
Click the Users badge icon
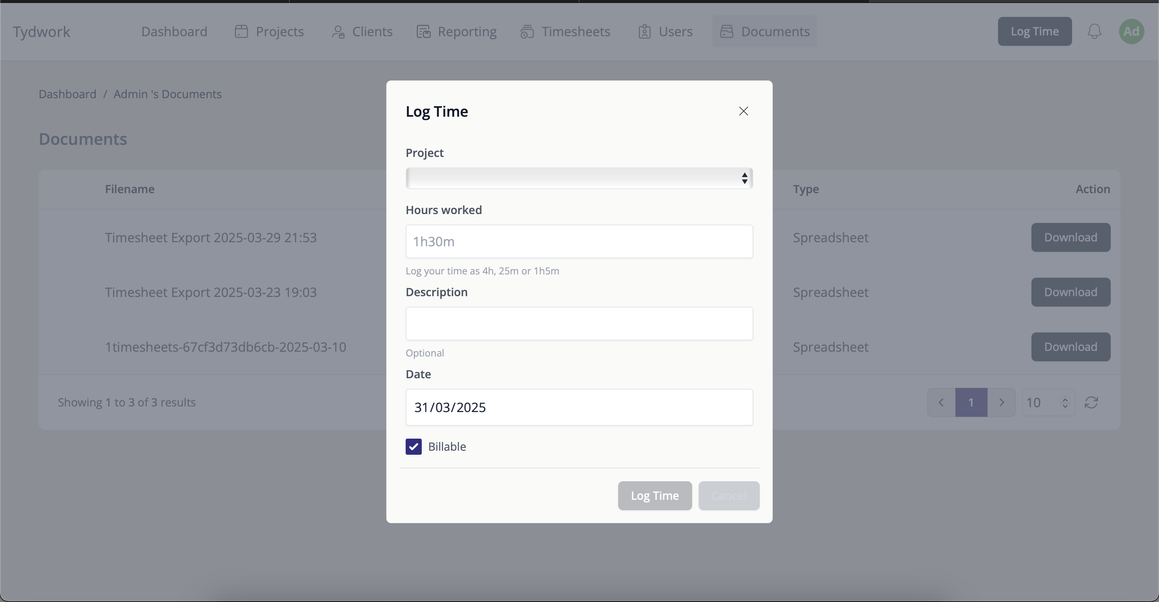[x=644, y=31]
